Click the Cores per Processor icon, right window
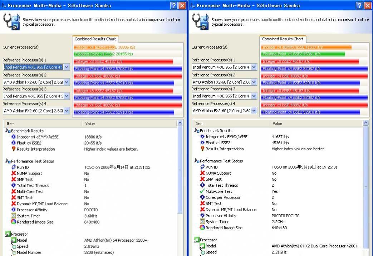Viewport: 373px width, 256px height. click(x=202, y=197)
